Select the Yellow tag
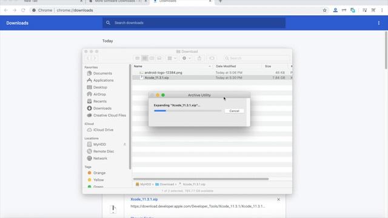Viewport: 388px width, 218px height. pos(98,180)
